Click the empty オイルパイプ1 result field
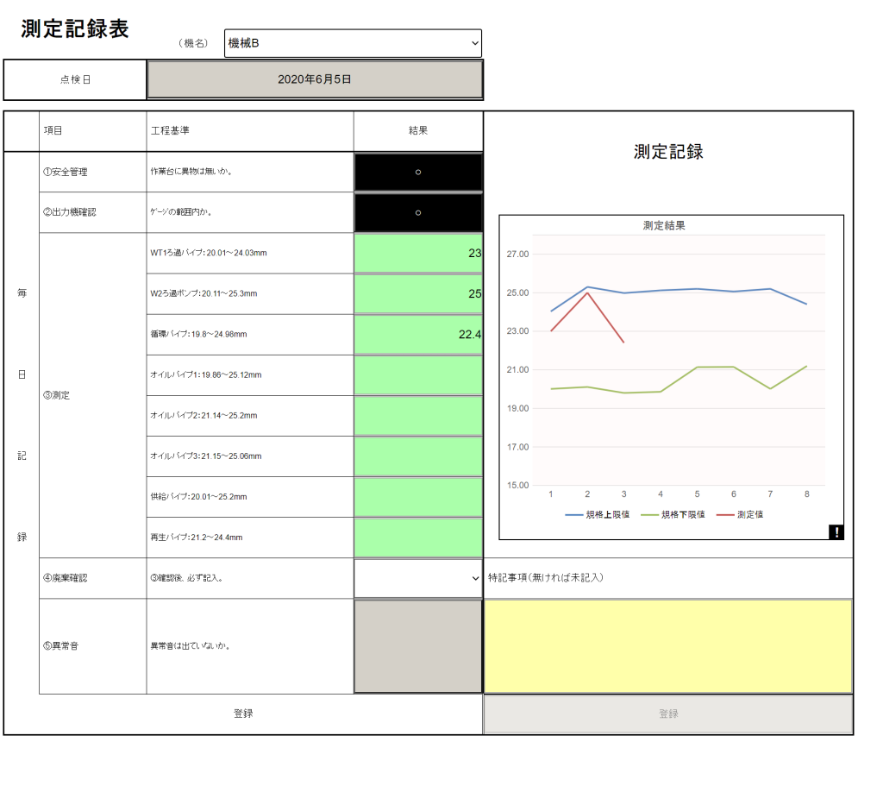Image resolution: width=883 pixels, height=811 pixels. click(418, 375)
